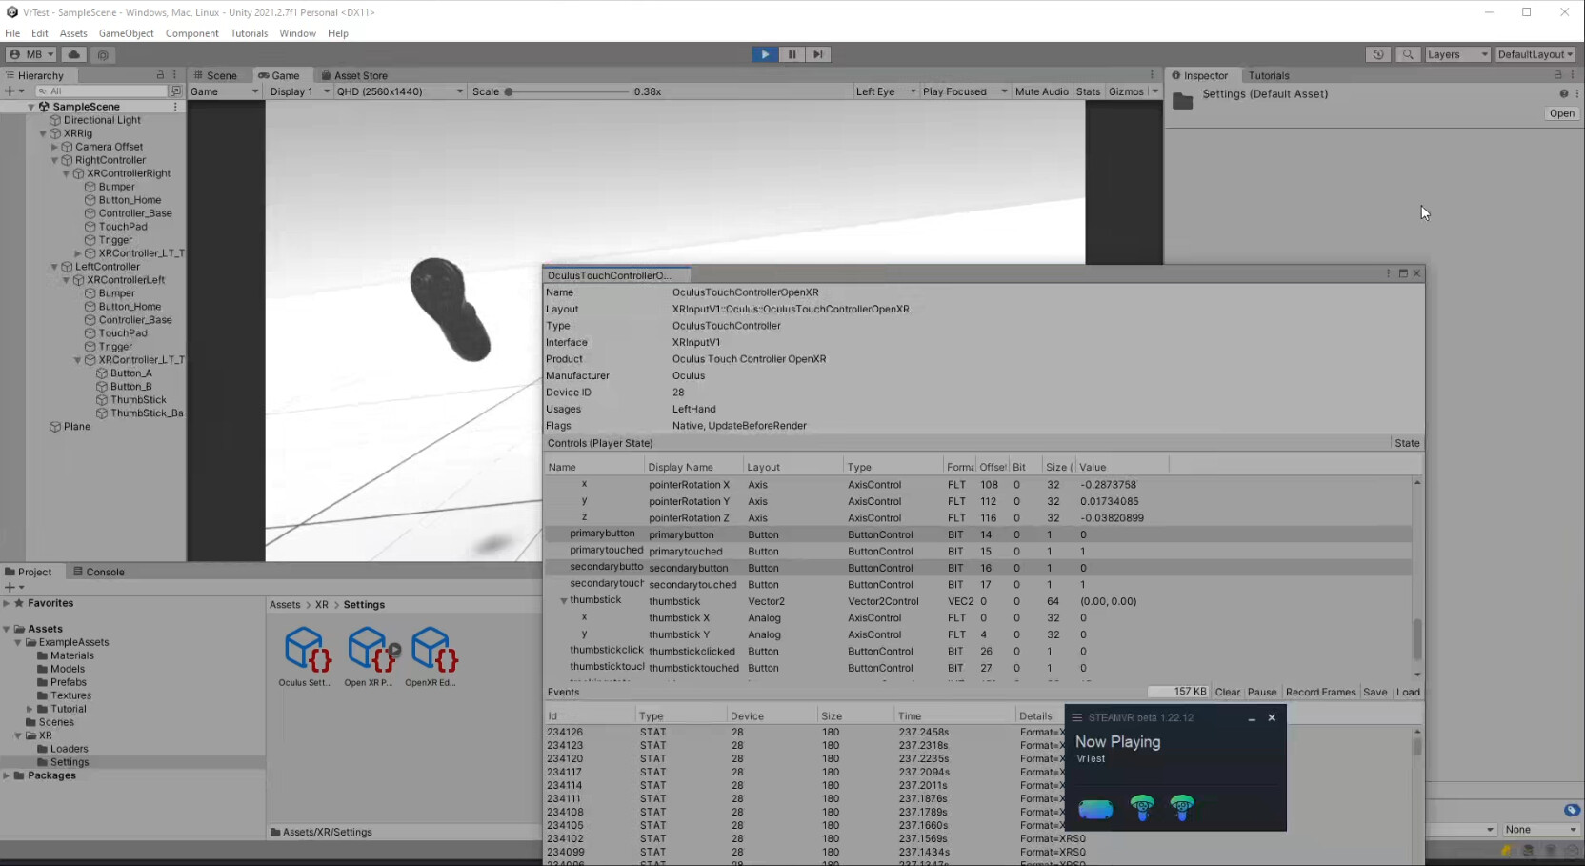Screen dimensions: 1585x866
Task: Click Clear in the Events section
Action: (1228, 692)
